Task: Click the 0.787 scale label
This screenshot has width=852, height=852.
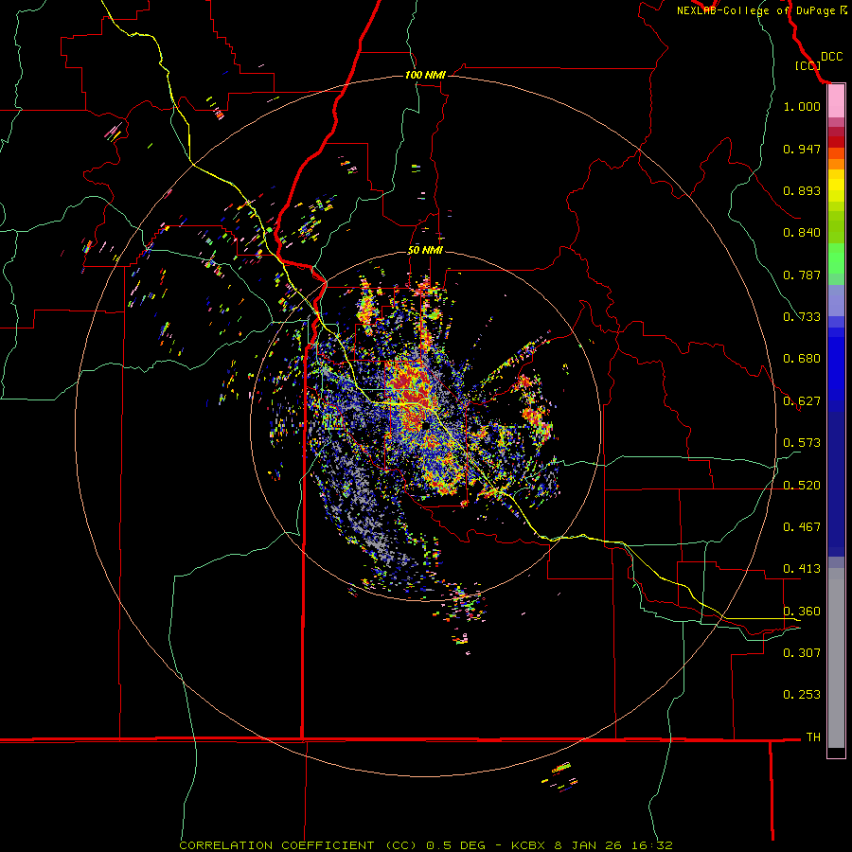Action: [802, 275]
